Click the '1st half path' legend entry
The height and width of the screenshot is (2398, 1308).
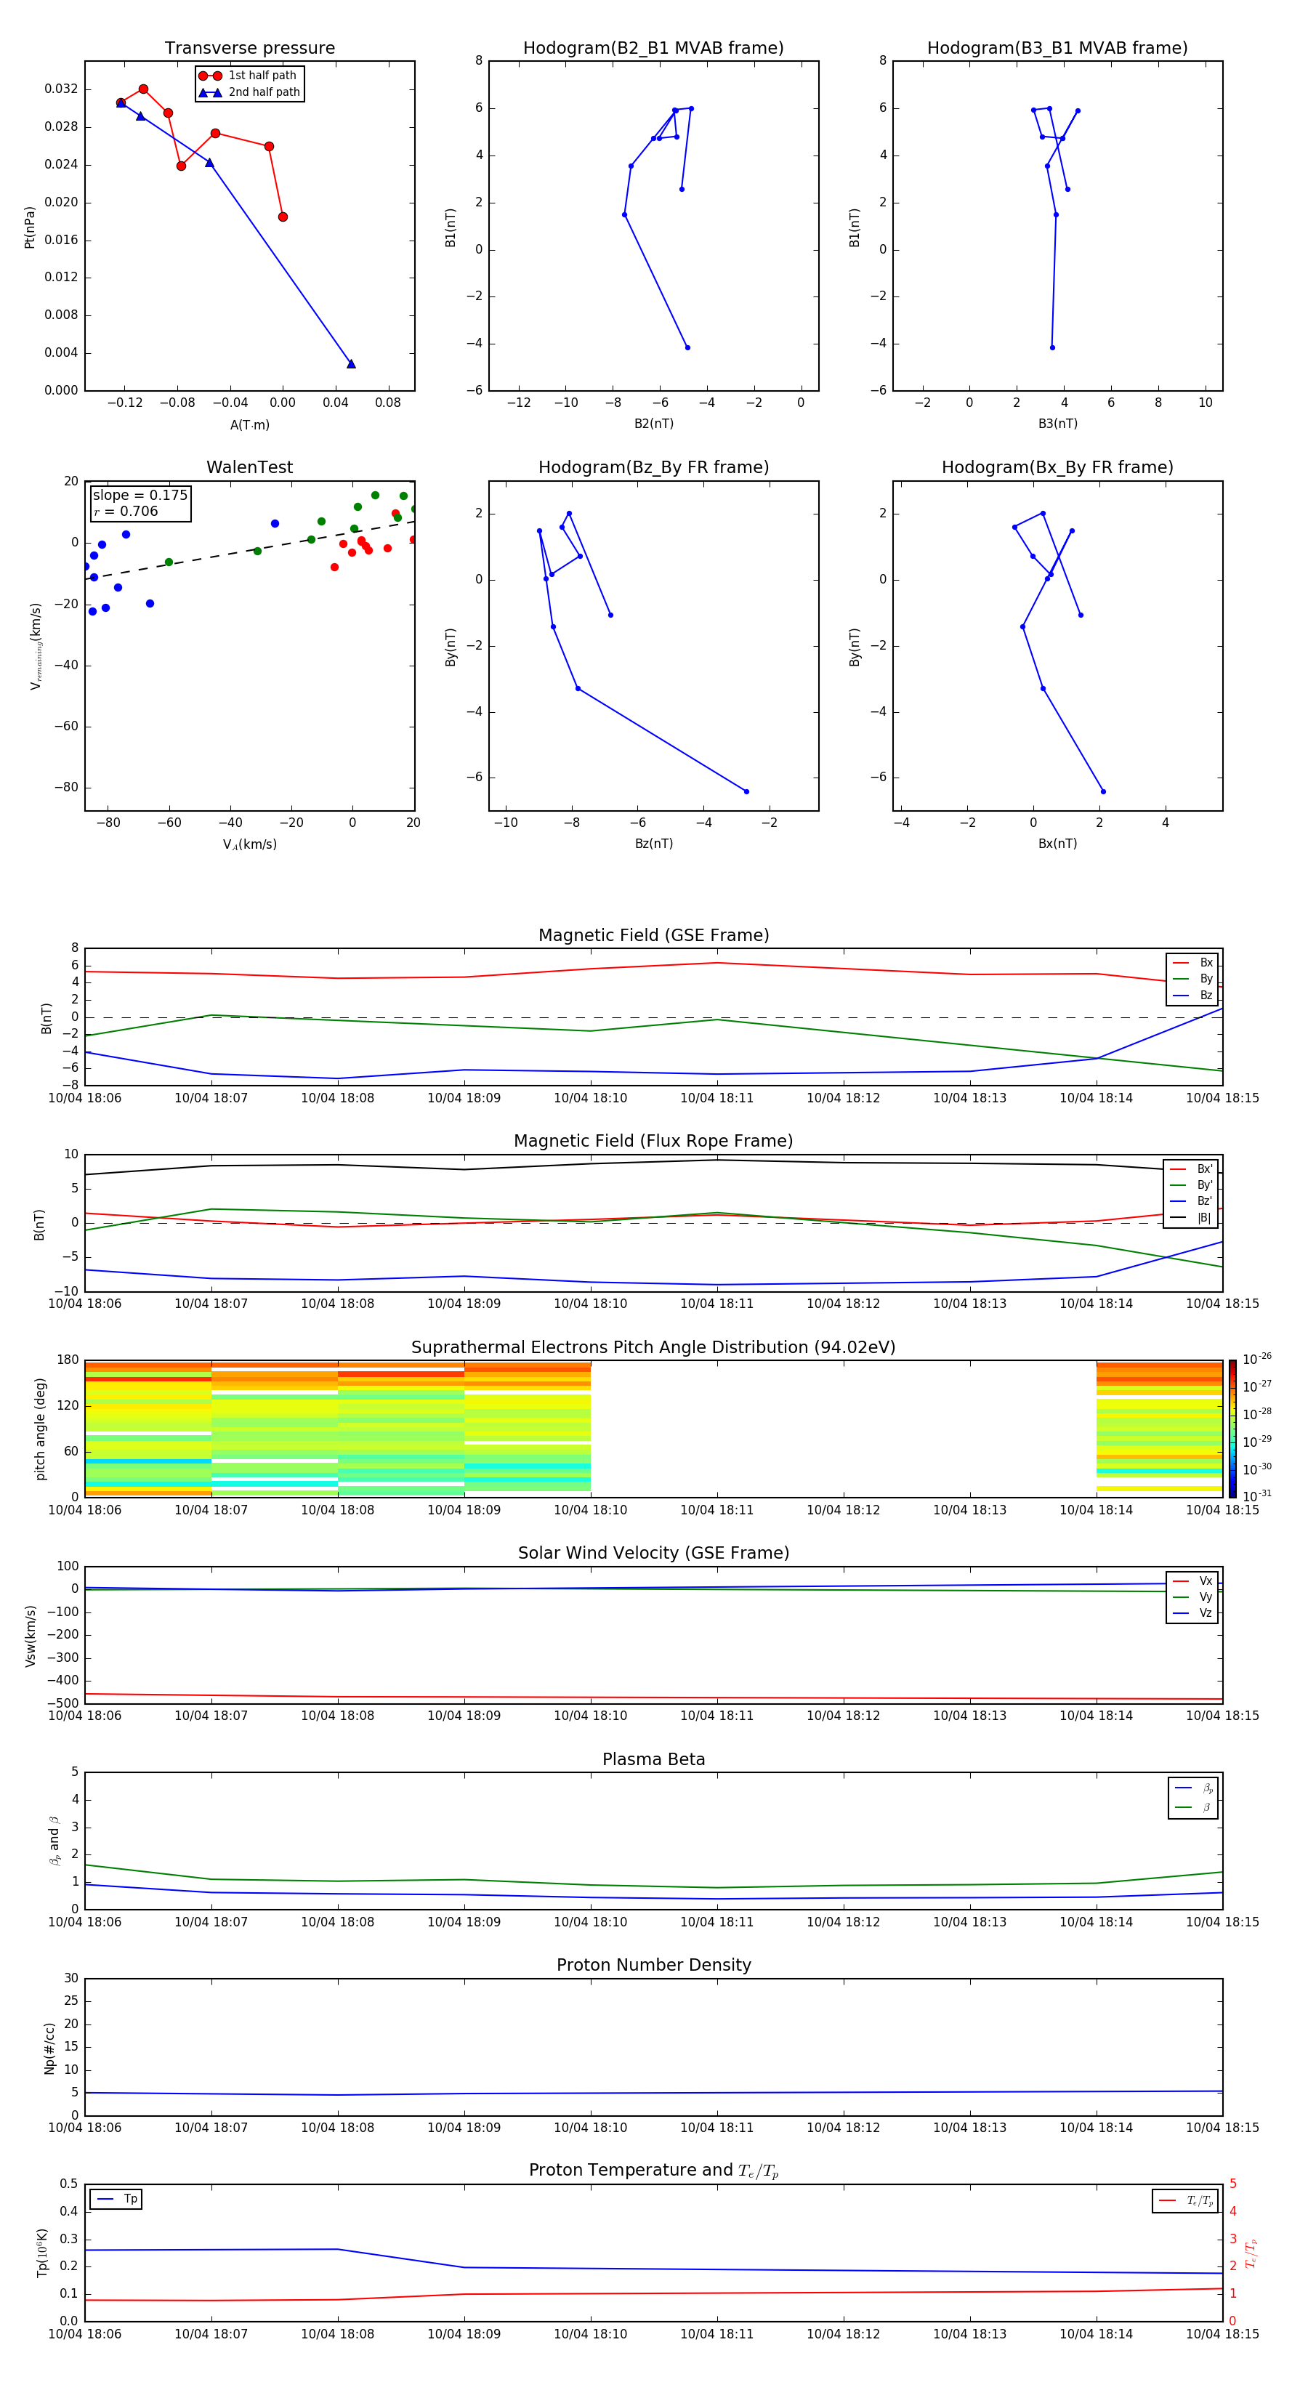coord(249,76)
